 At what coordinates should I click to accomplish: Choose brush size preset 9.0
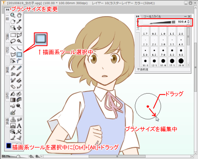coord(181,52)
